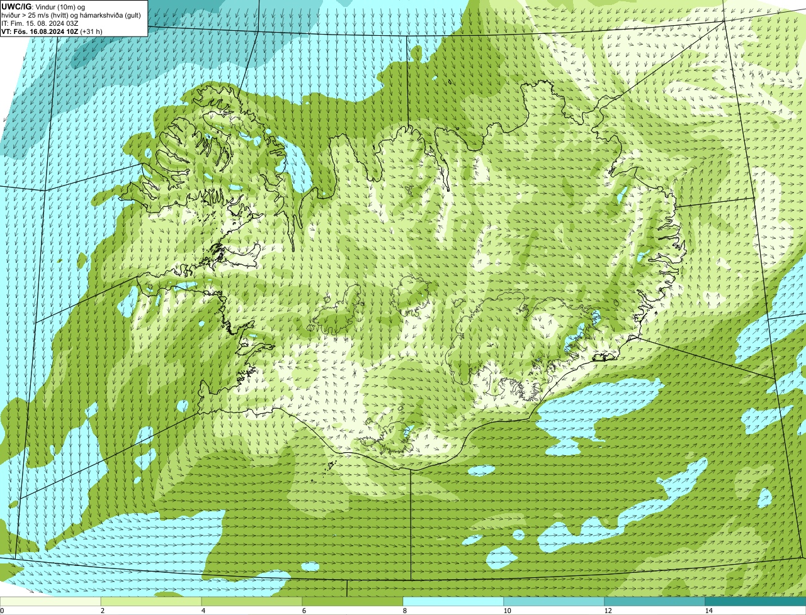Click the legend scale label '2'

[102, 611]
